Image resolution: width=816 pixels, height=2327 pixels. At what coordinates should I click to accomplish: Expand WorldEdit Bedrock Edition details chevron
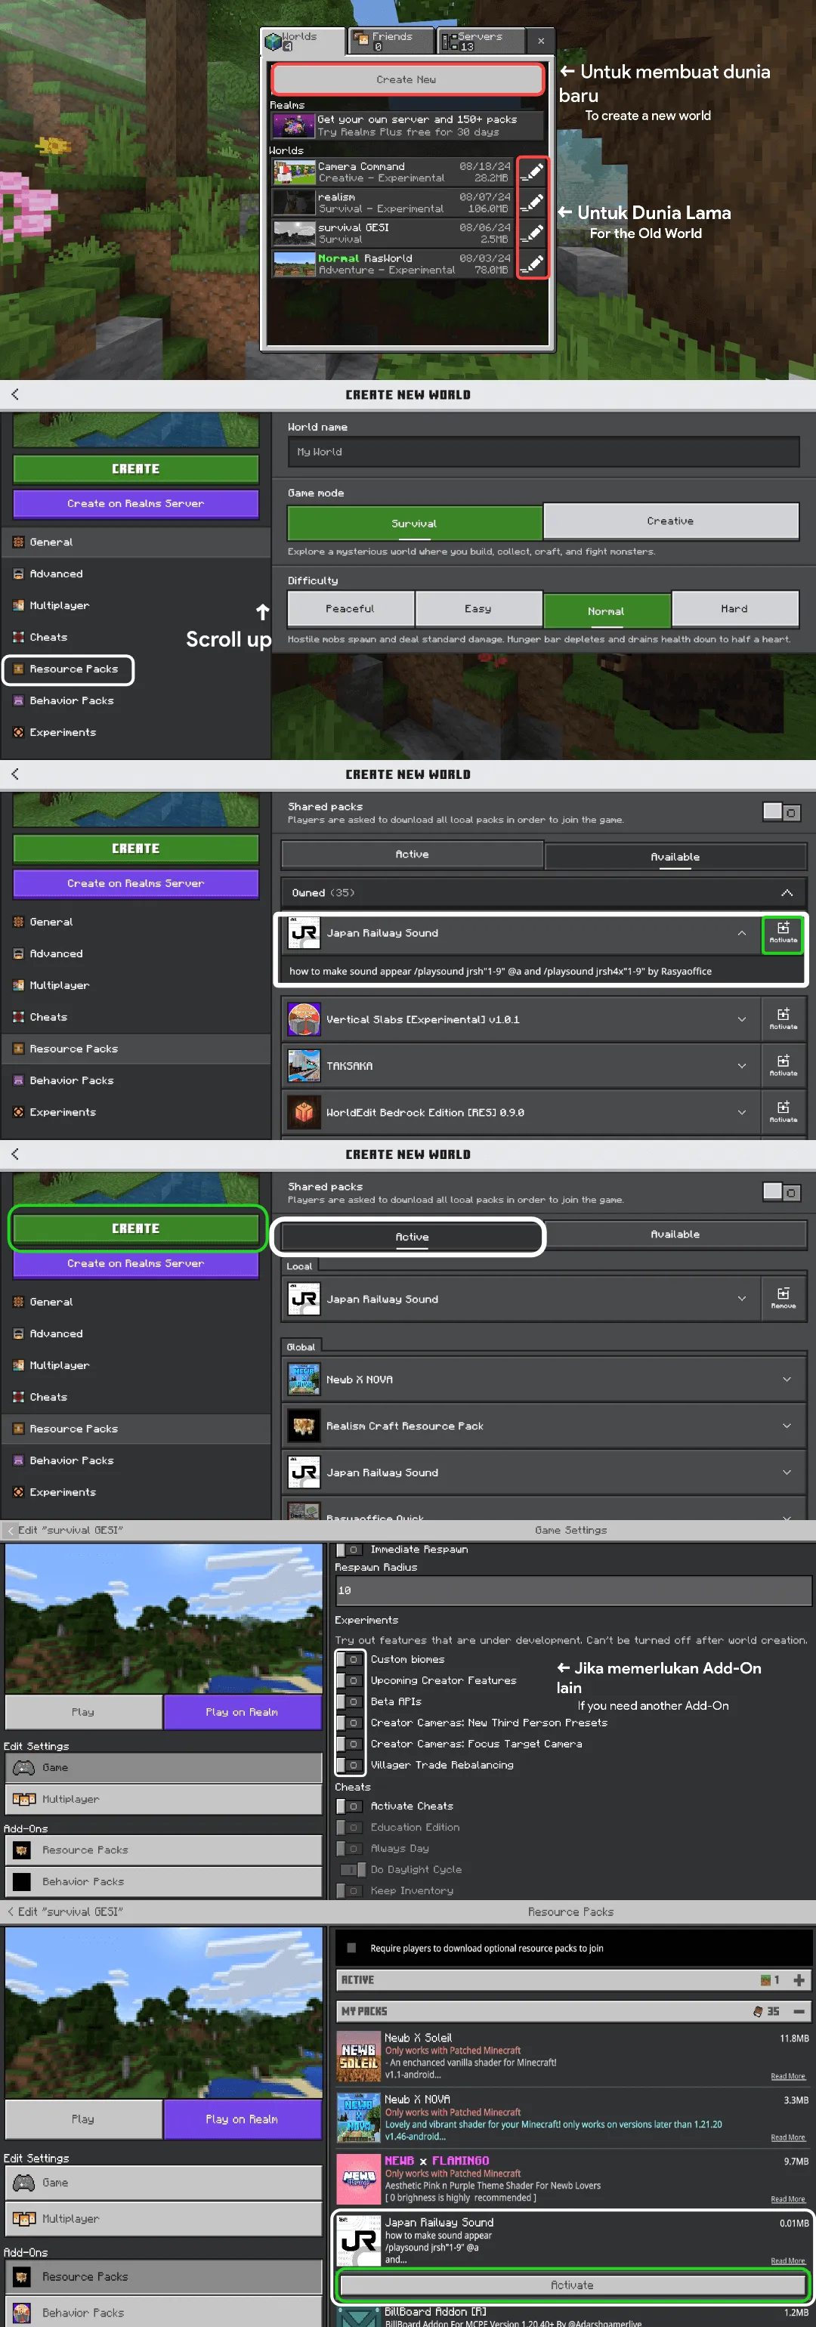tap(741, 1112)
